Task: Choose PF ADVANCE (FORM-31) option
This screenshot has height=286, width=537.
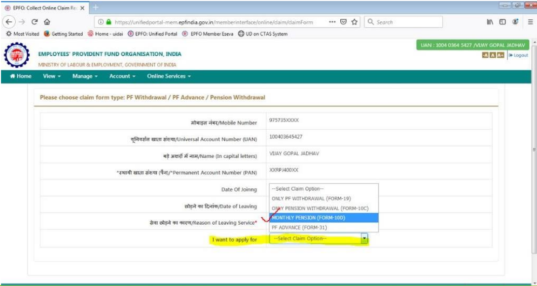Action: pyautogui.click(x=324, y=227)
